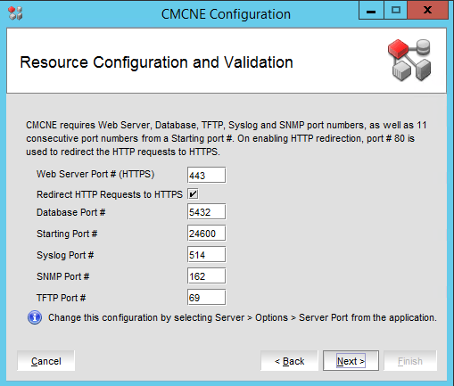
Task: Cancel the configuration wizard
Action: [46, 361]
